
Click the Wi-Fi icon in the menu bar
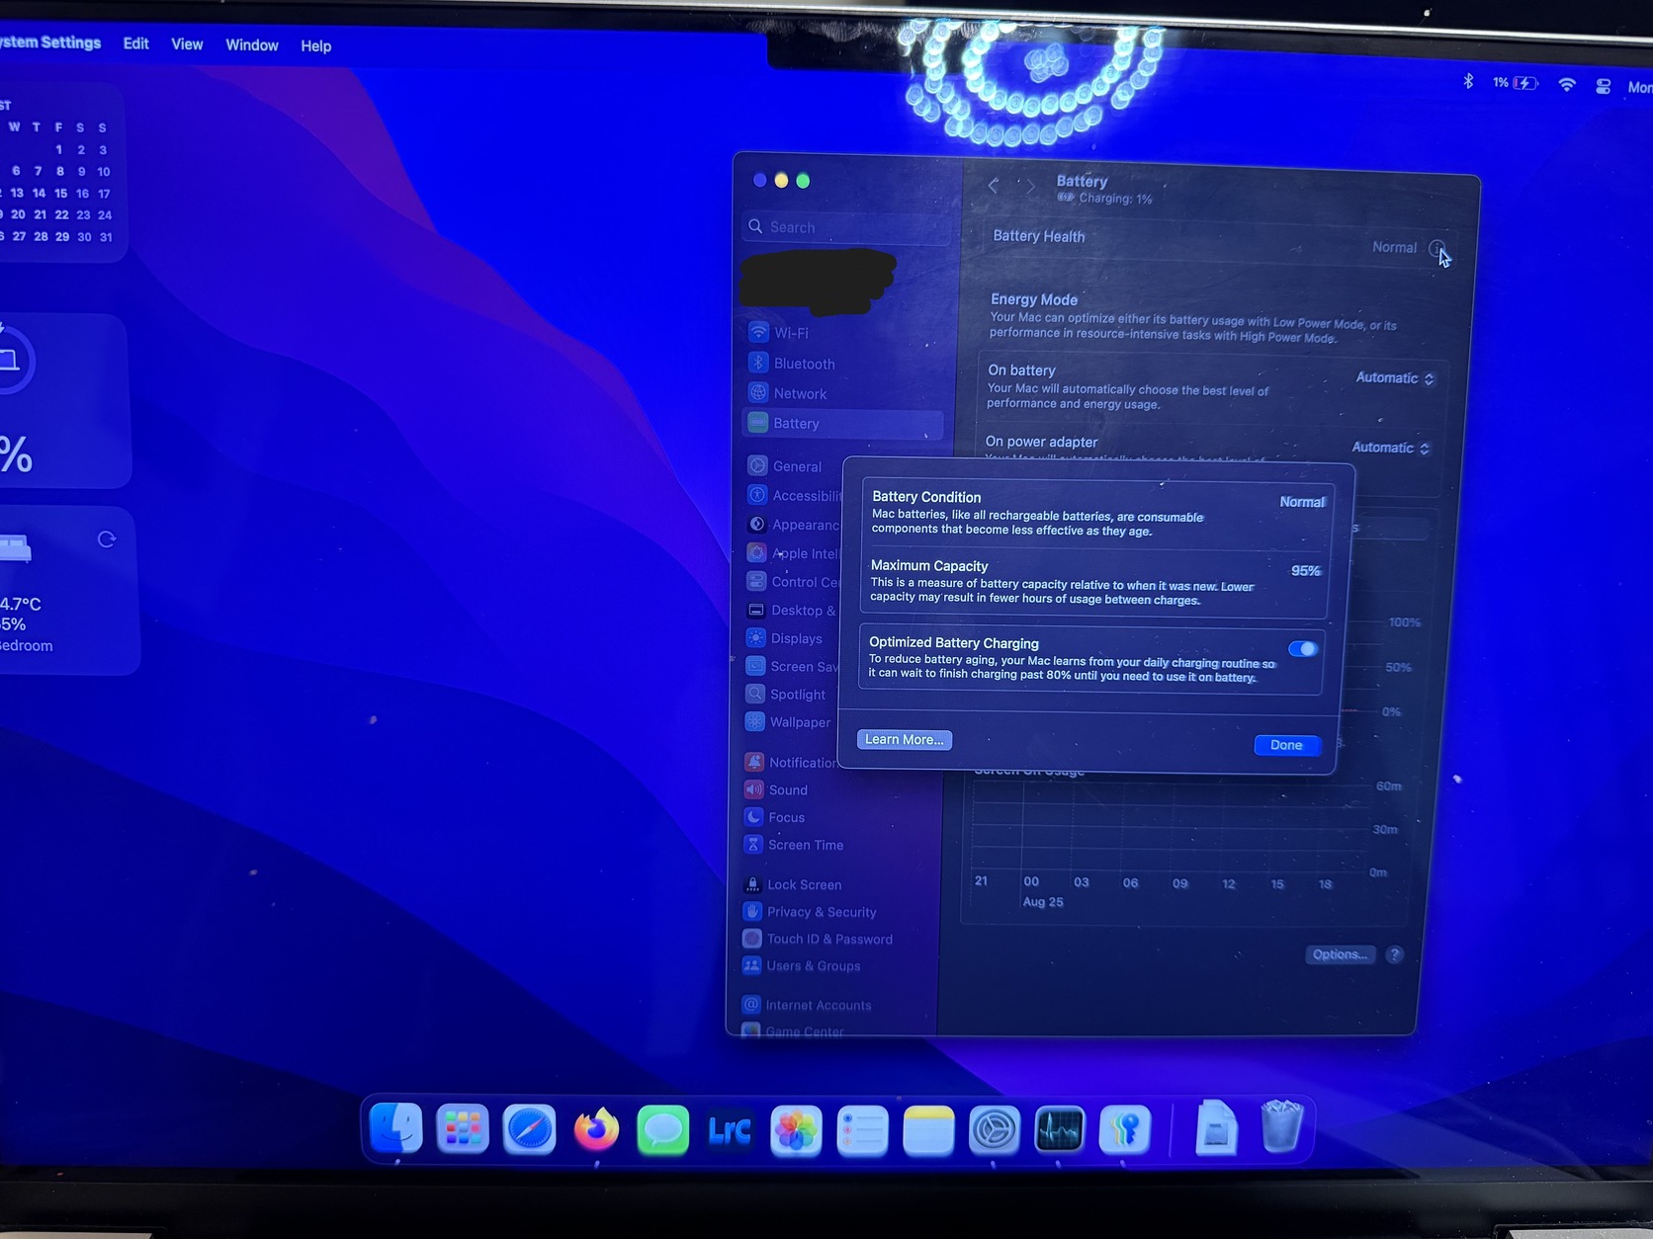click(1567, 85)
